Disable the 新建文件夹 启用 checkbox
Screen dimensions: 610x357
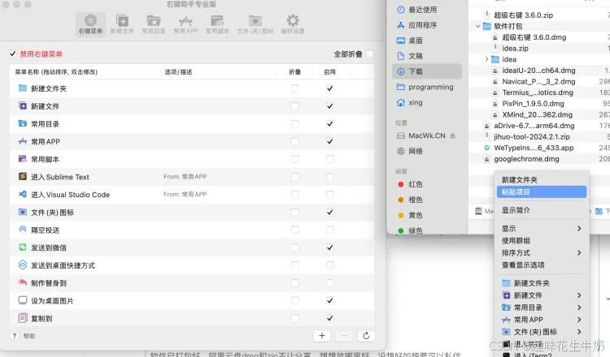(330, 88)
